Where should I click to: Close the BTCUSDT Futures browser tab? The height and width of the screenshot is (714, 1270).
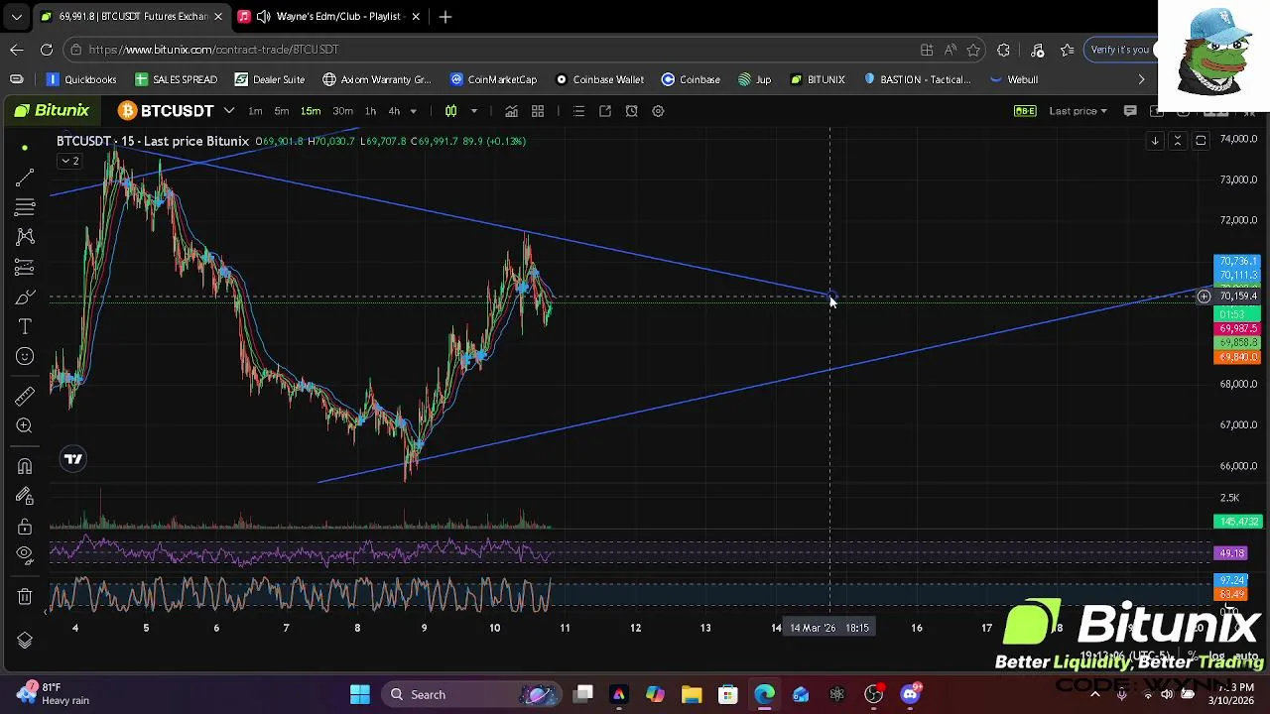pyautogui.click(x=218, y=17)
